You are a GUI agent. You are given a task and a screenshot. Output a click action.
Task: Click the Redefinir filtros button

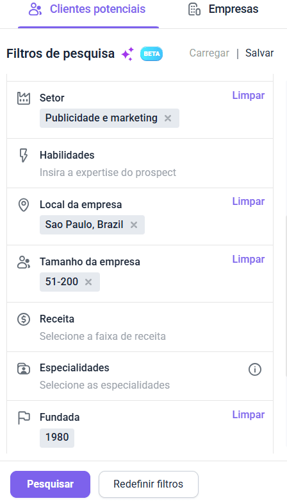tap(149, 484)
